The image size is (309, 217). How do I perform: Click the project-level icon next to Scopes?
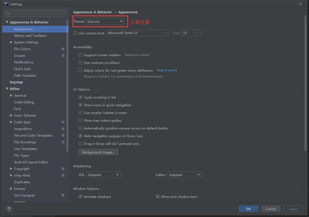(x=63, y=56)
